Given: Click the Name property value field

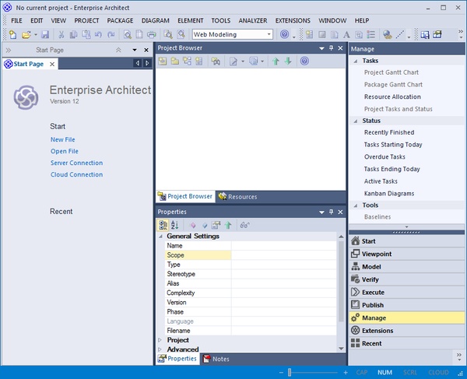Looking at the screenshot, I should (284, 245).
